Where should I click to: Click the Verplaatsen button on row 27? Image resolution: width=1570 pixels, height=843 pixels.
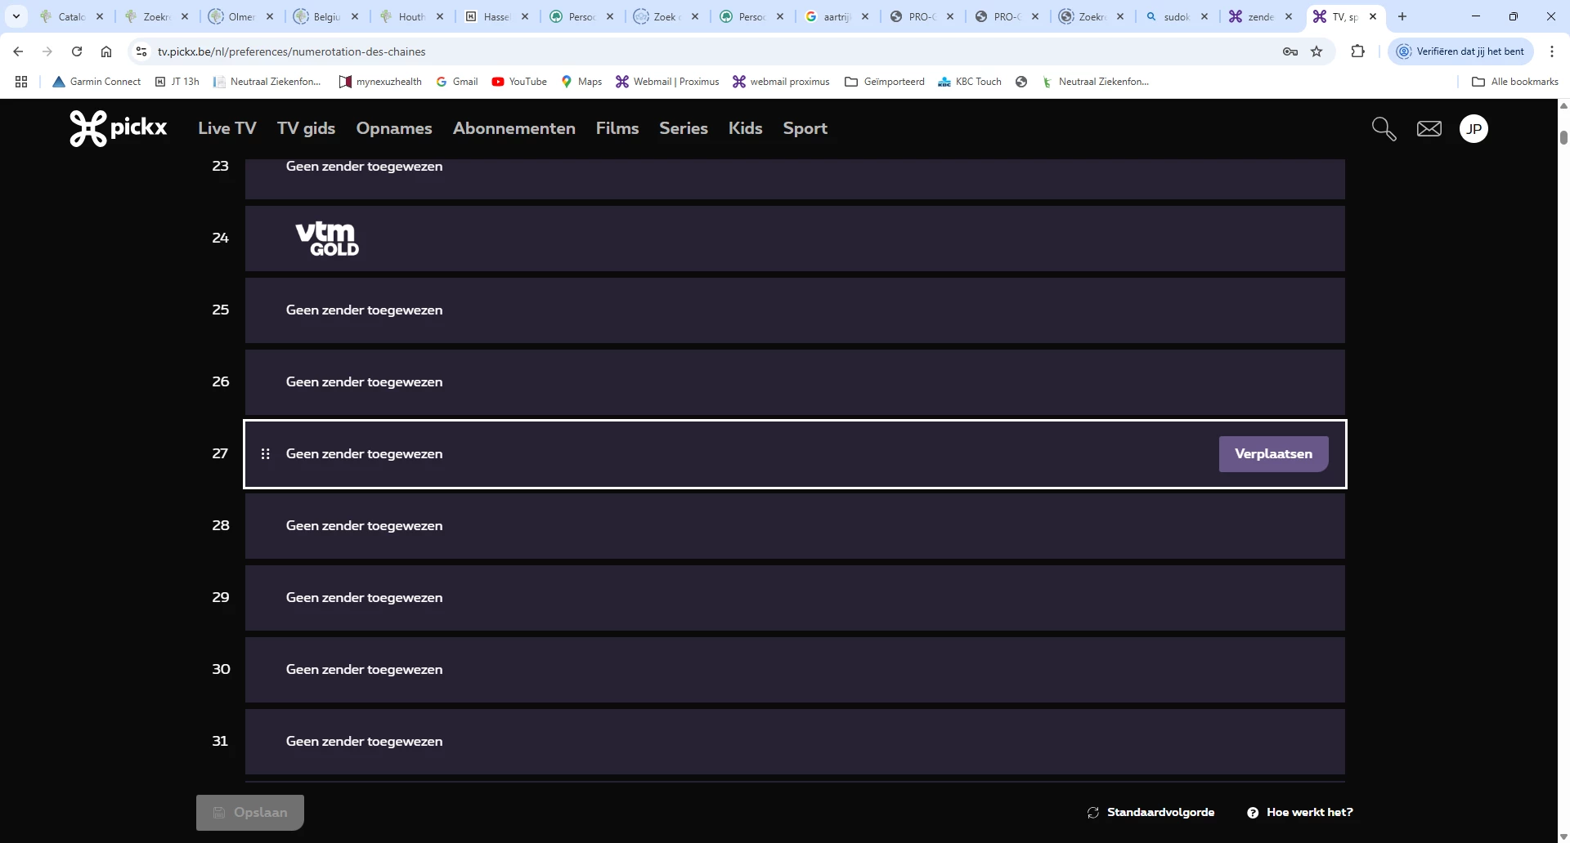click(1273, 454)
